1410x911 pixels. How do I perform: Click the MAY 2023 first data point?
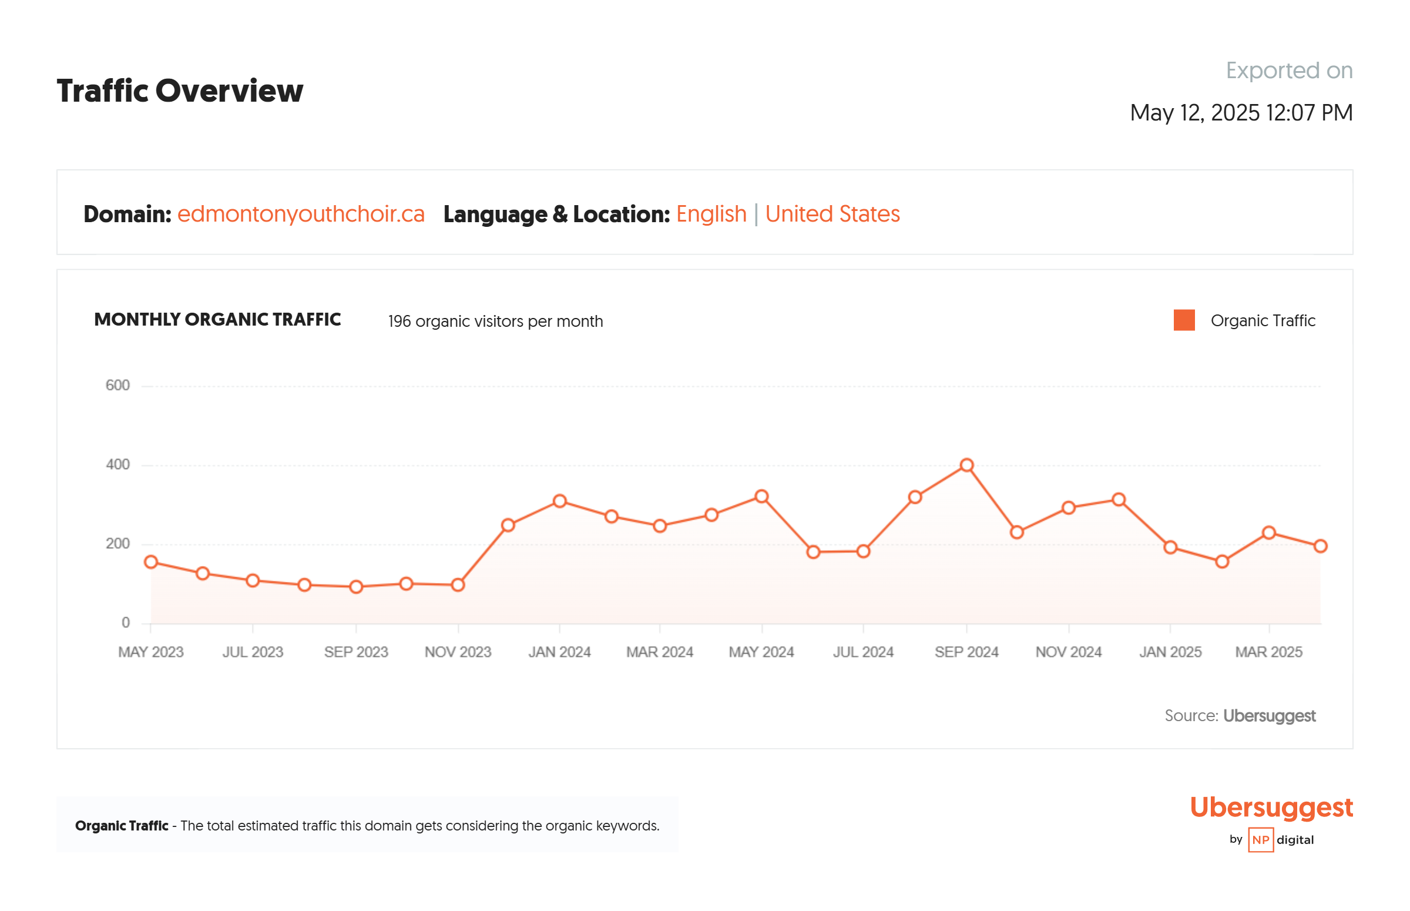[x=151, y=561]
